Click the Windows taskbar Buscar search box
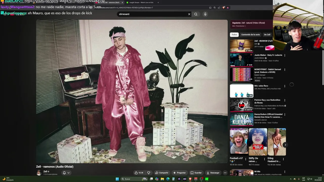The height and width of the screenshot is (182, 324). tap(134, 179)
